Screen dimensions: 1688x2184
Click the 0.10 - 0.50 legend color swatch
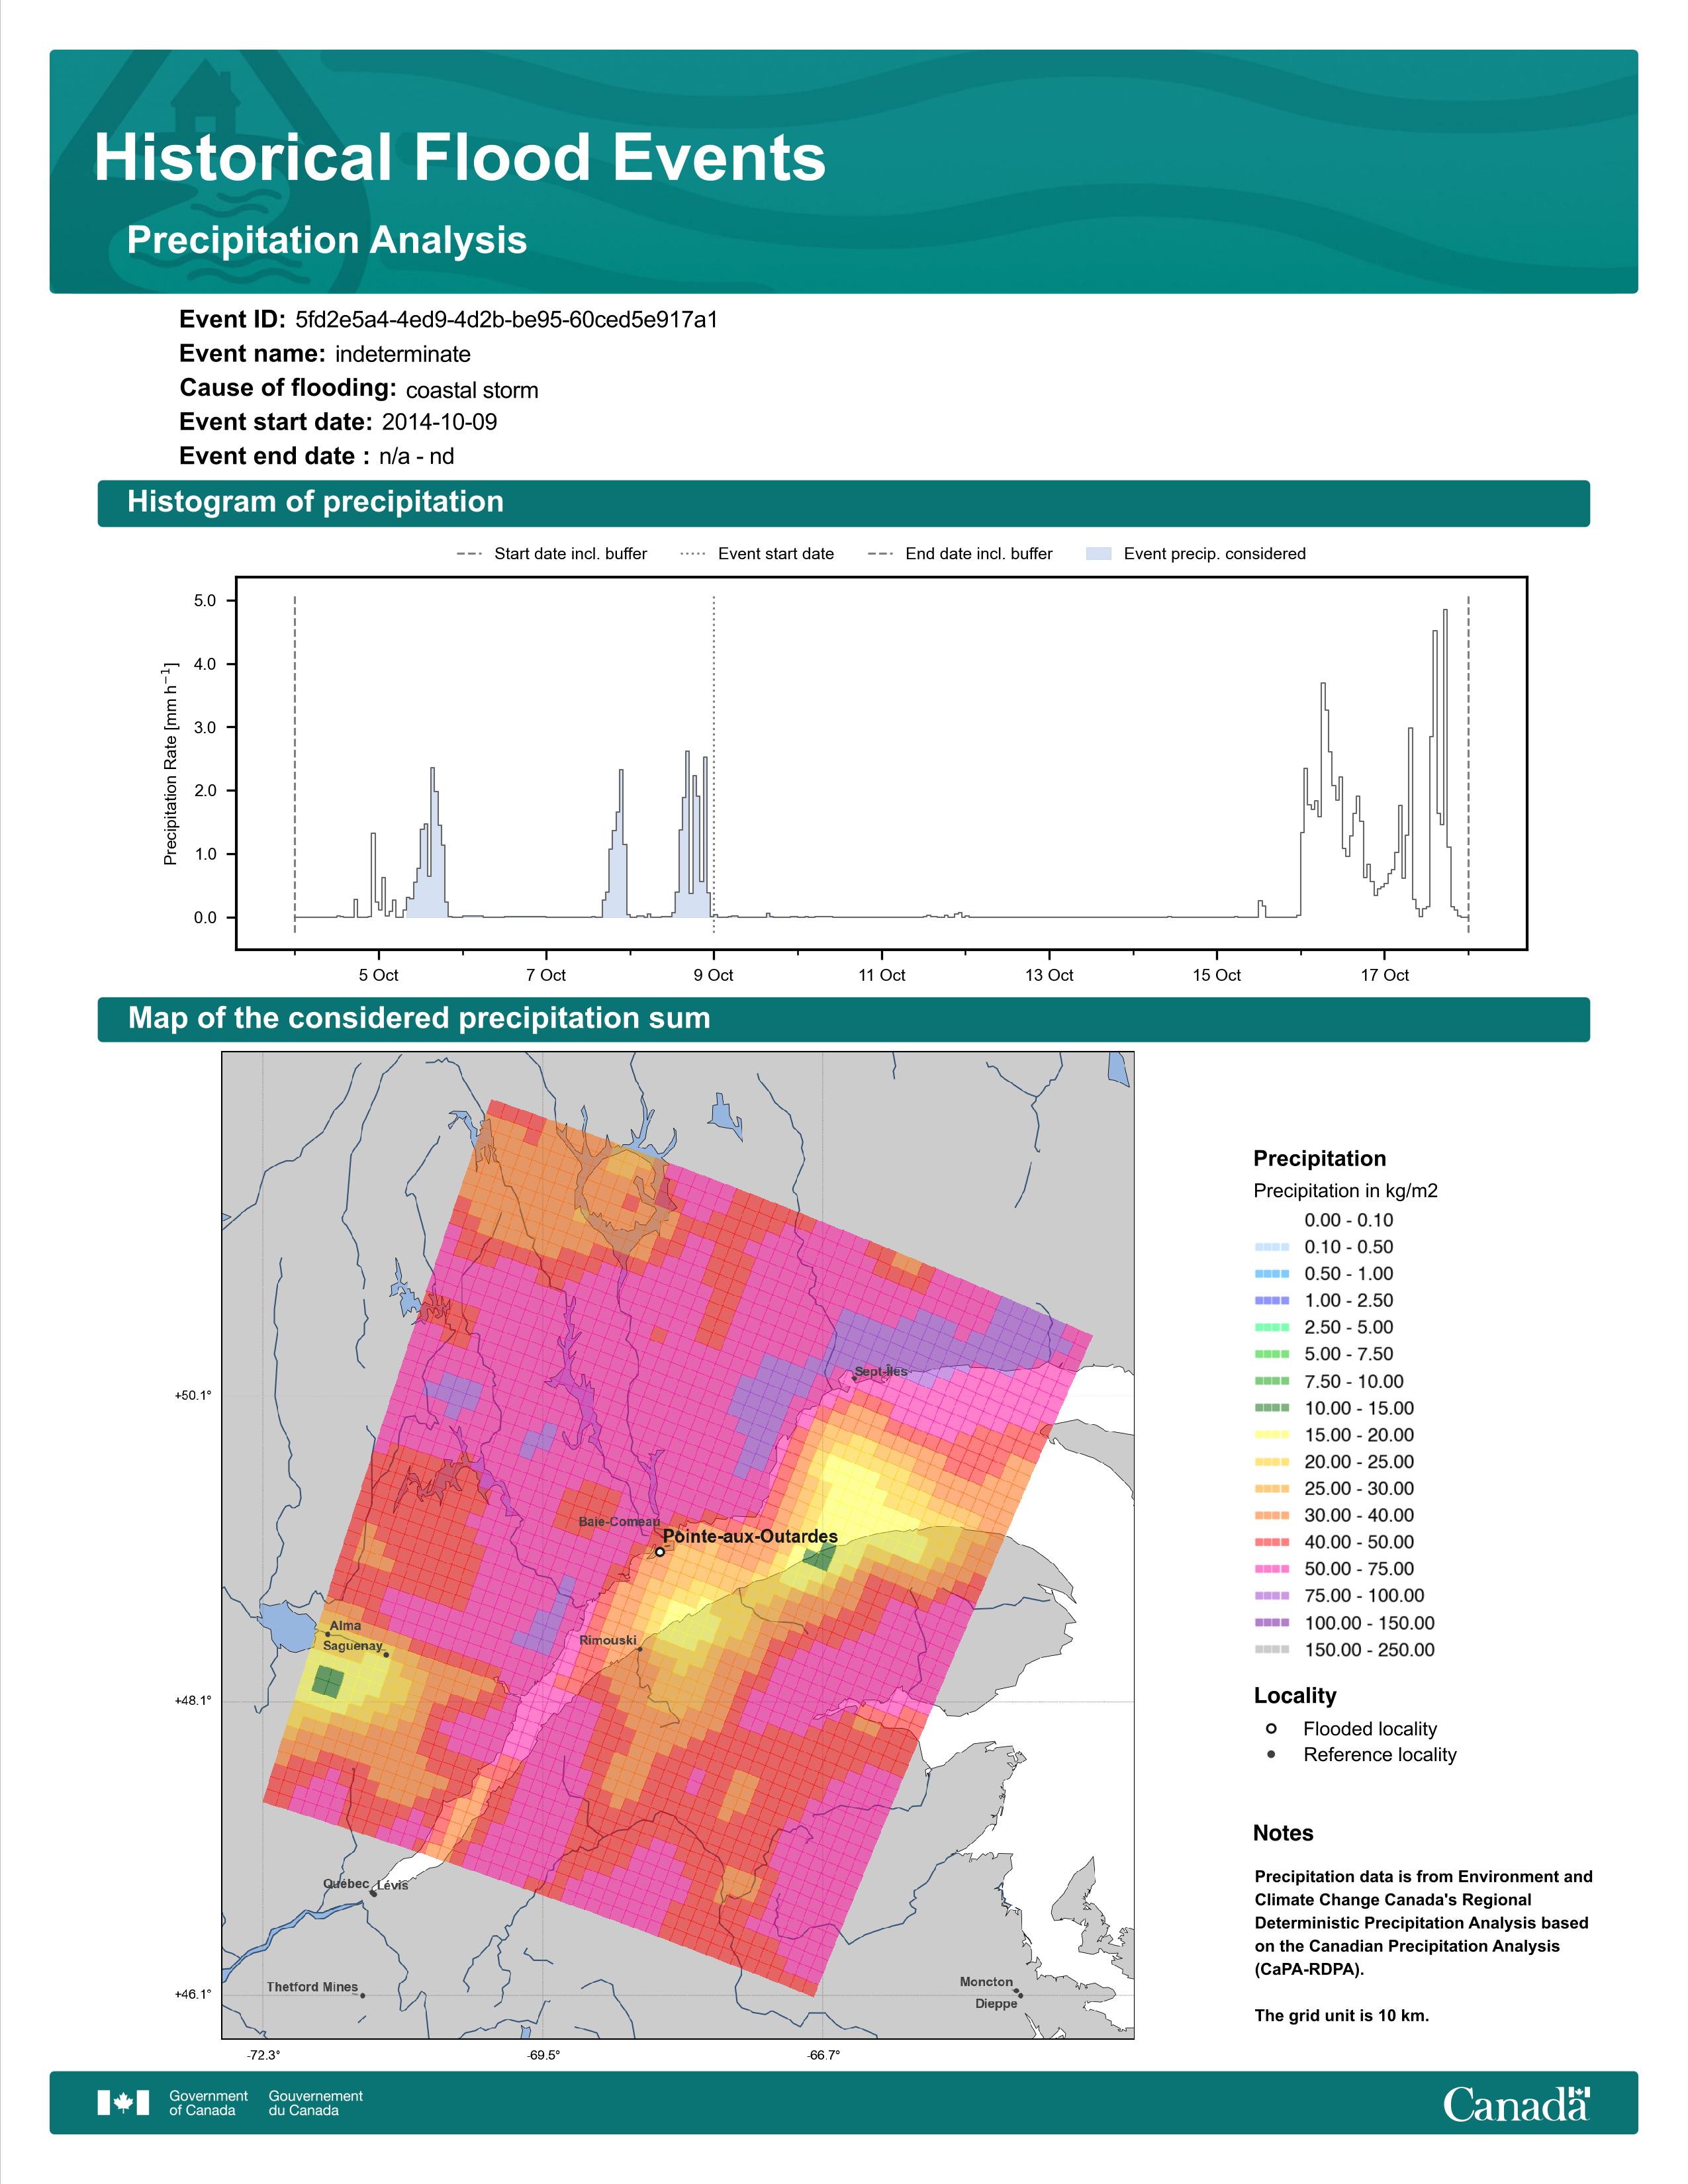[1271, 1247]
